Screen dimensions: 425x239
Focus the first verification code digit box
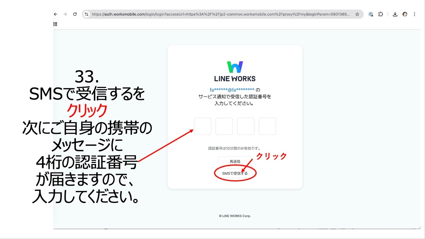pos(203,126)
